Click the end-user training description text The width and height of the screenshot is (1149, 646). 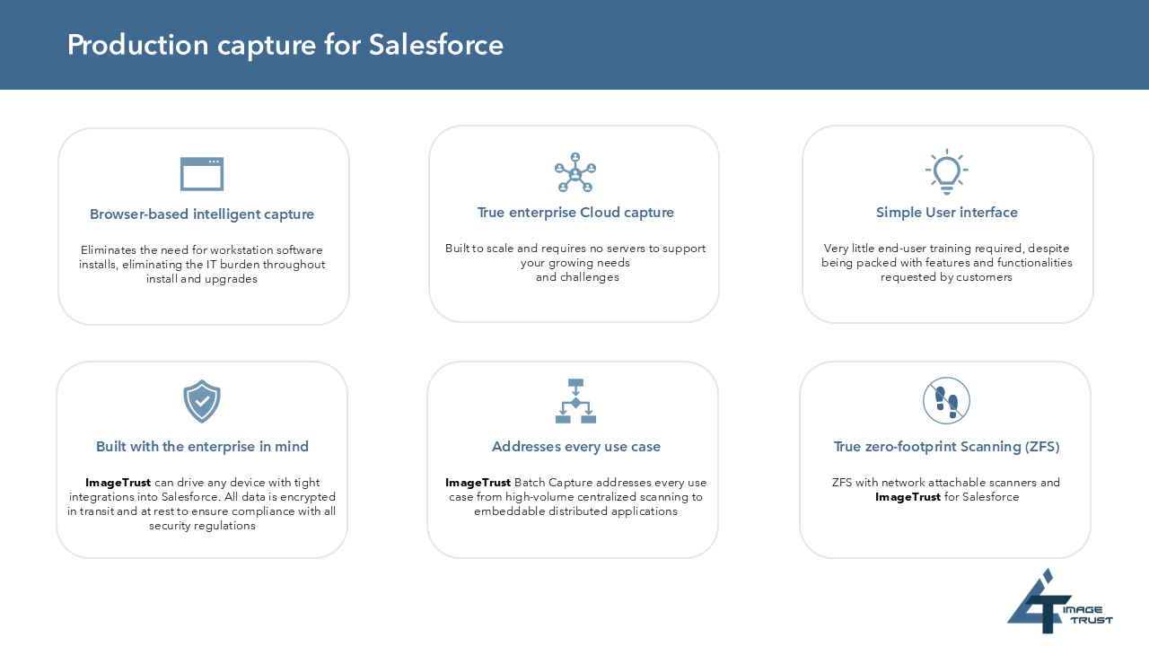click(x=947, y=263)
